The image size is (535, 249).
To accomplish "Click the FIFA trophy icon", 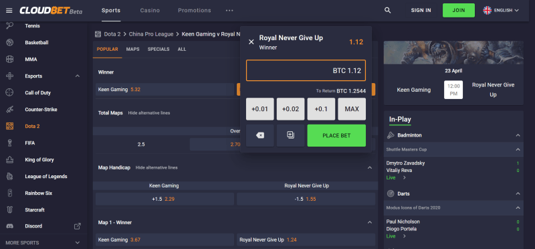I will [x=9, y=143].
